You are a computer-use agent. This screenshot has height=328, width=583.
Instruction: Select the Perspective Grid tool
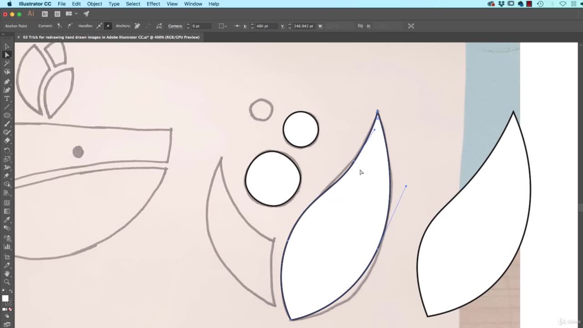7,193
